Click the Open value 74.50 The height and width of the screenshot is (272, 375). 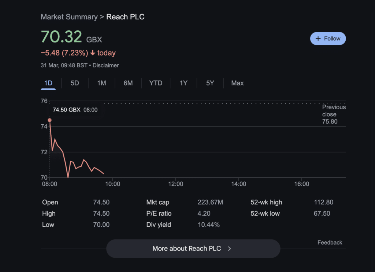(x=101, y=202)
